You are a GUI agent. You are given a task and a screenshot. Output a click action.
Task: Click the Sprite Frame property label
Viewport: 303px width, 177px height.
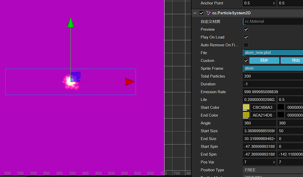pyautogui.click(x=212, y=69)
